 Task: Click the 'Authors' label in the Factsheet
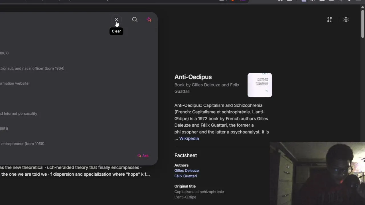(181, 165)
